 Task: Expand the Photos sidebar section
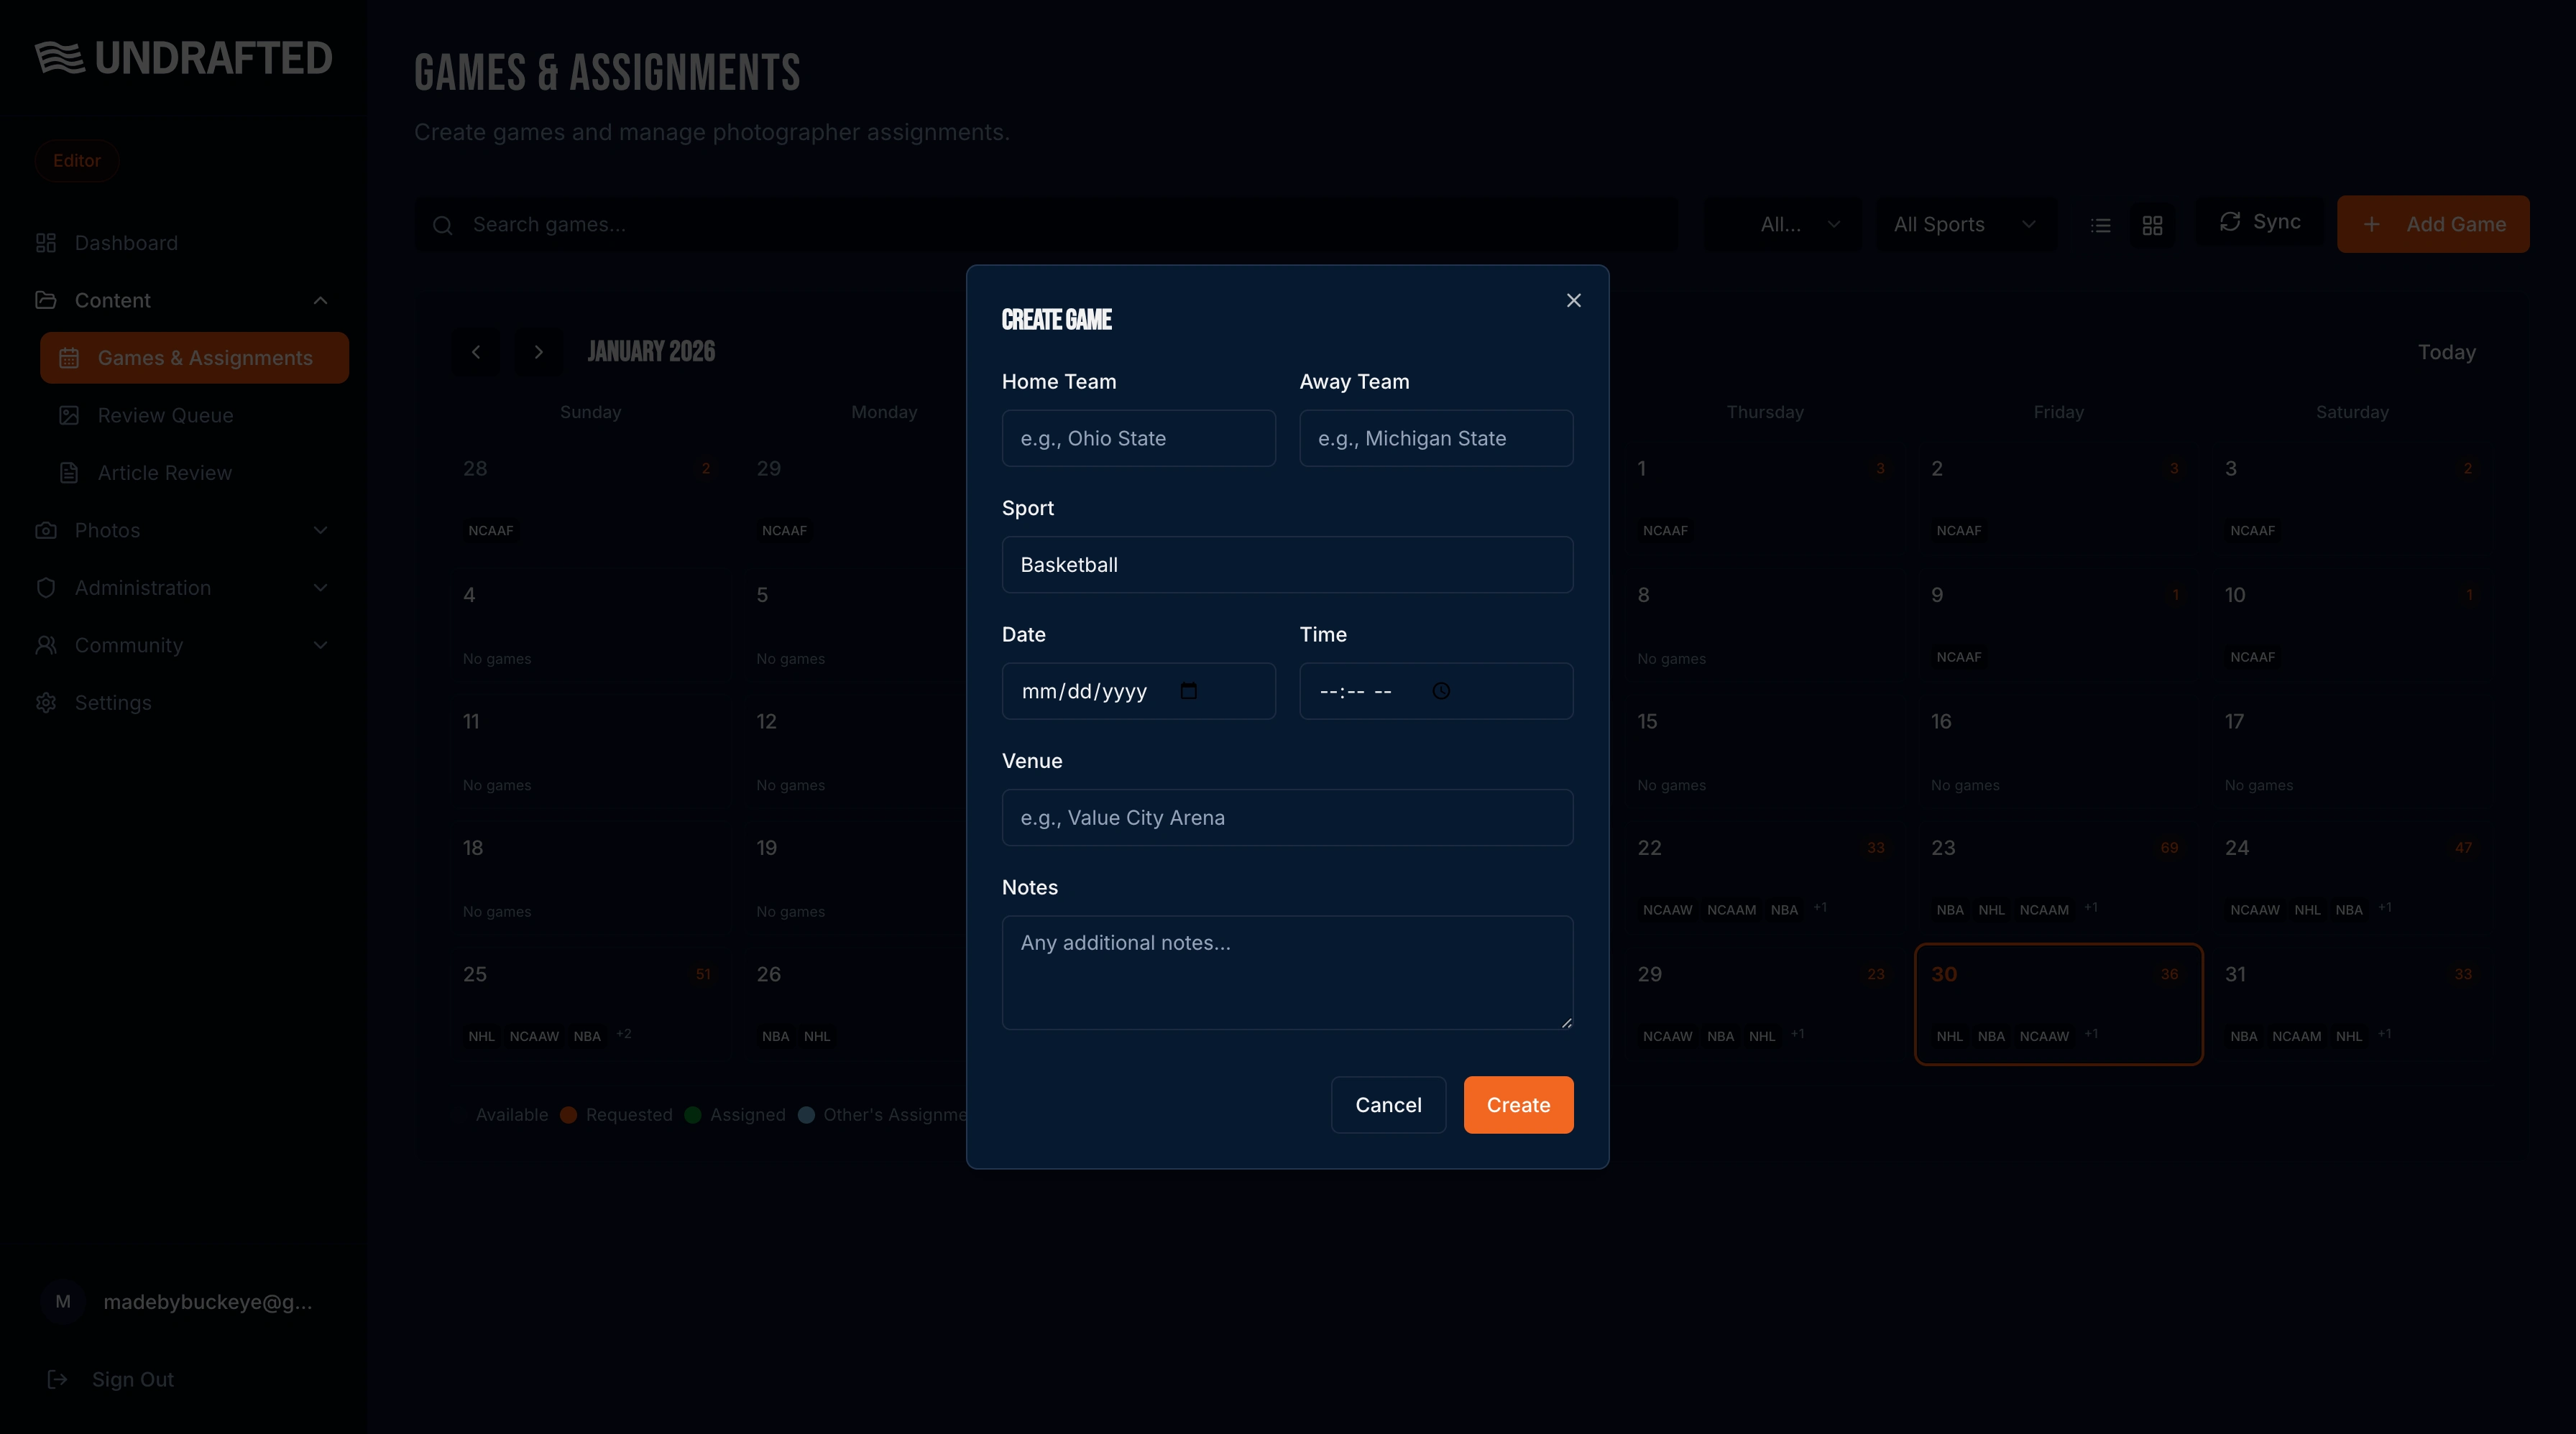tap(320, 531)
